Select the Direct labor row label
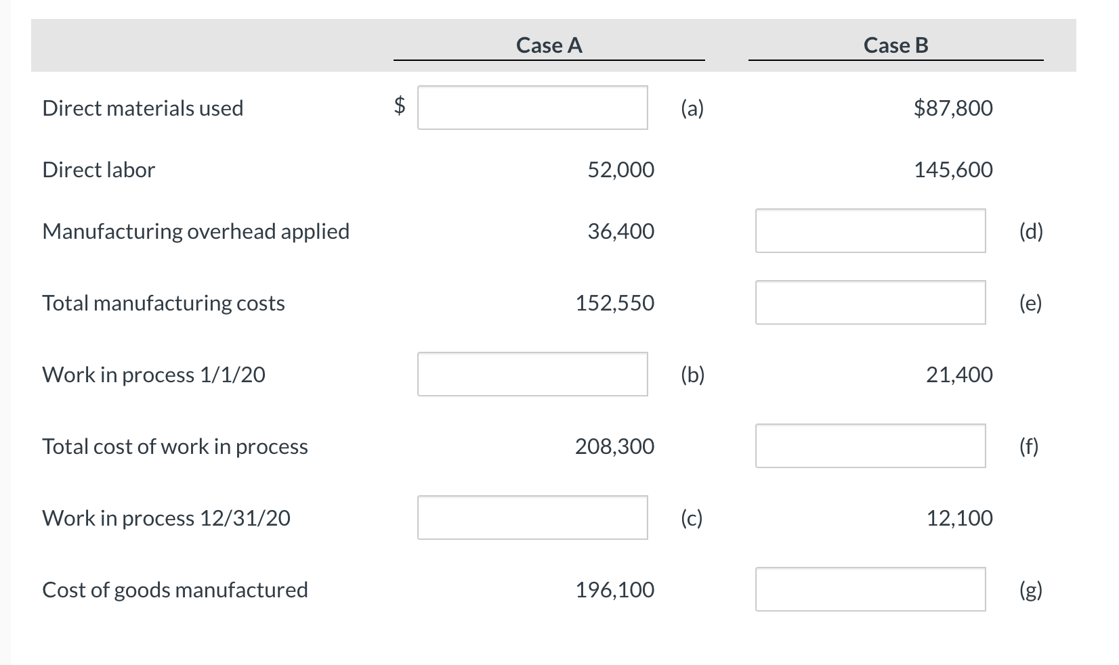The height and width of the screenshot is (665, 1119). (98, 169)
